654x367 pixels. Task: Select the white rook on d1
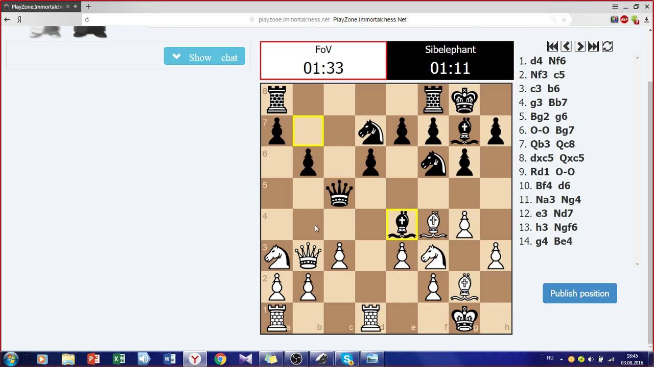pos(371,318)
